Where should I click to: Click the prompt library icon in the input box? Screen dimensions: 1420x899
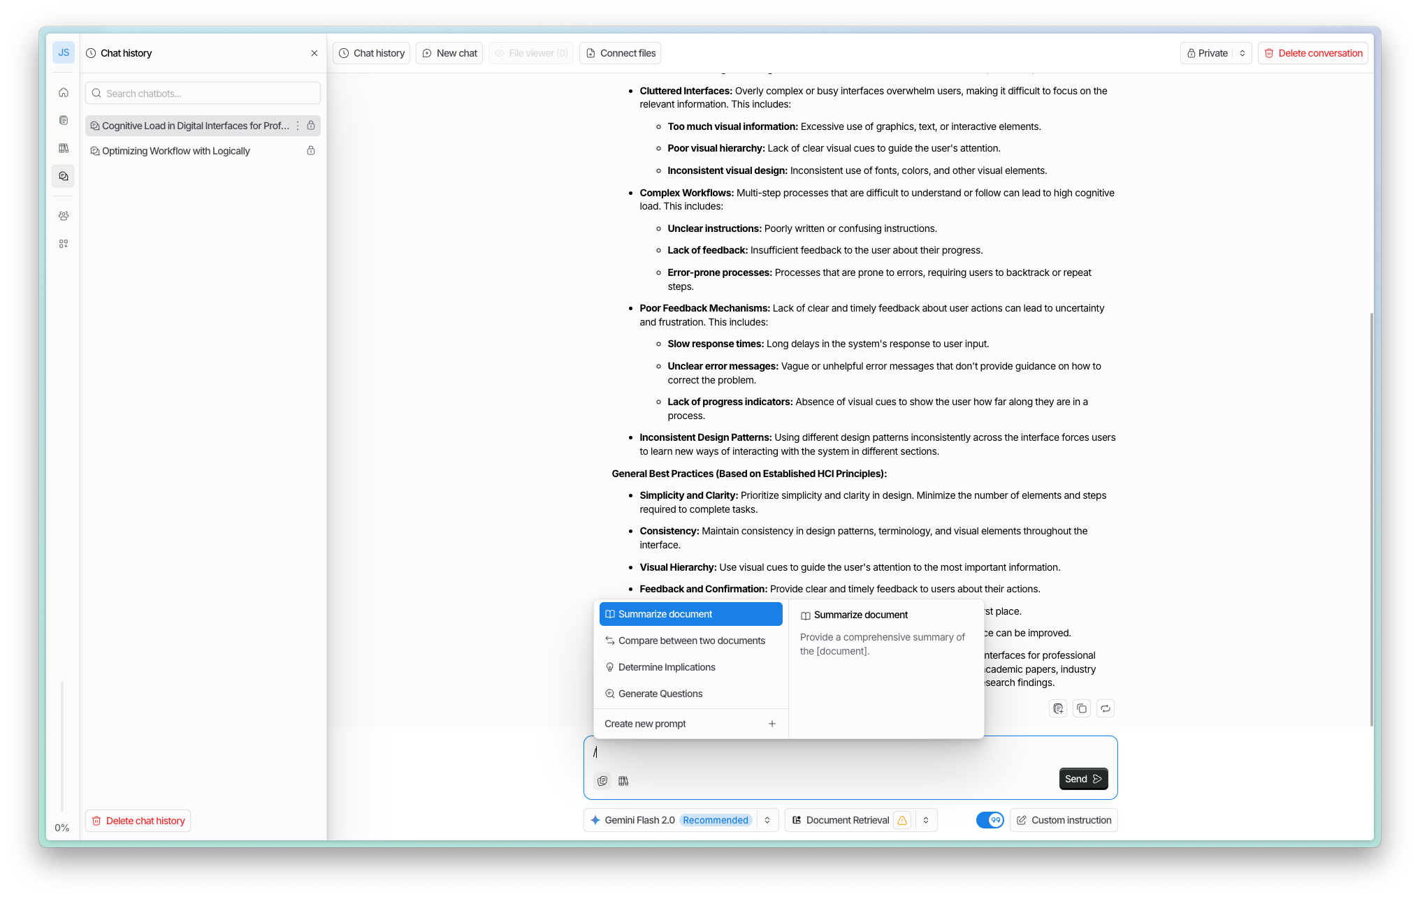(602, 780)
